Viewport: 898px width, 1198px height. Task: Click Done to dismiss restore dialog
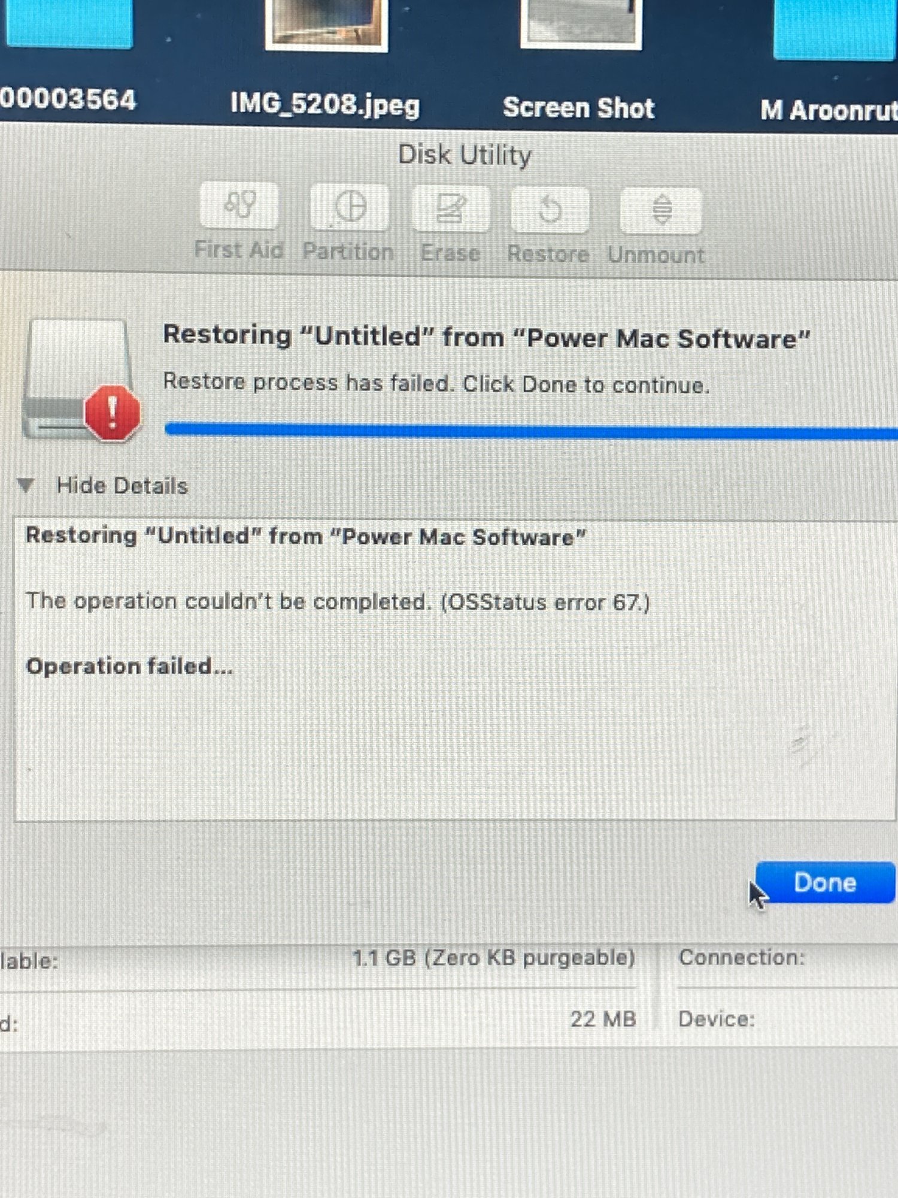pos(825,882)
